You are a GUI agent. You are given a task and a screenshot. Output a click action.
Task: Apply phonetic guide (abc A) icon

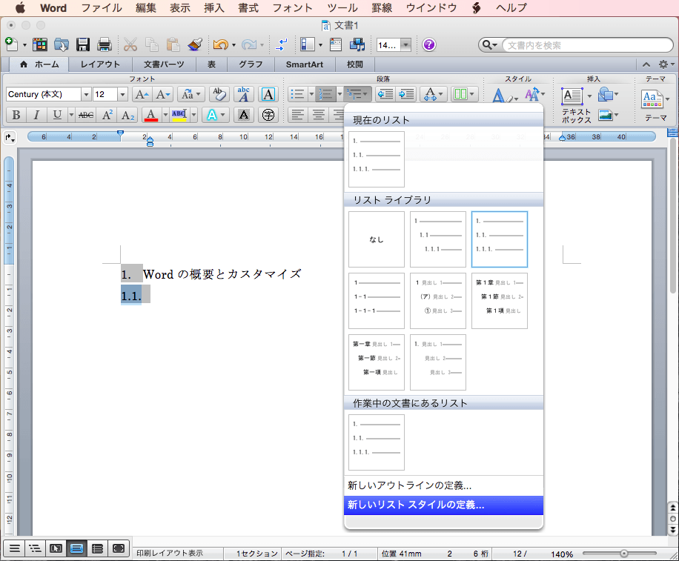[243, 94]
